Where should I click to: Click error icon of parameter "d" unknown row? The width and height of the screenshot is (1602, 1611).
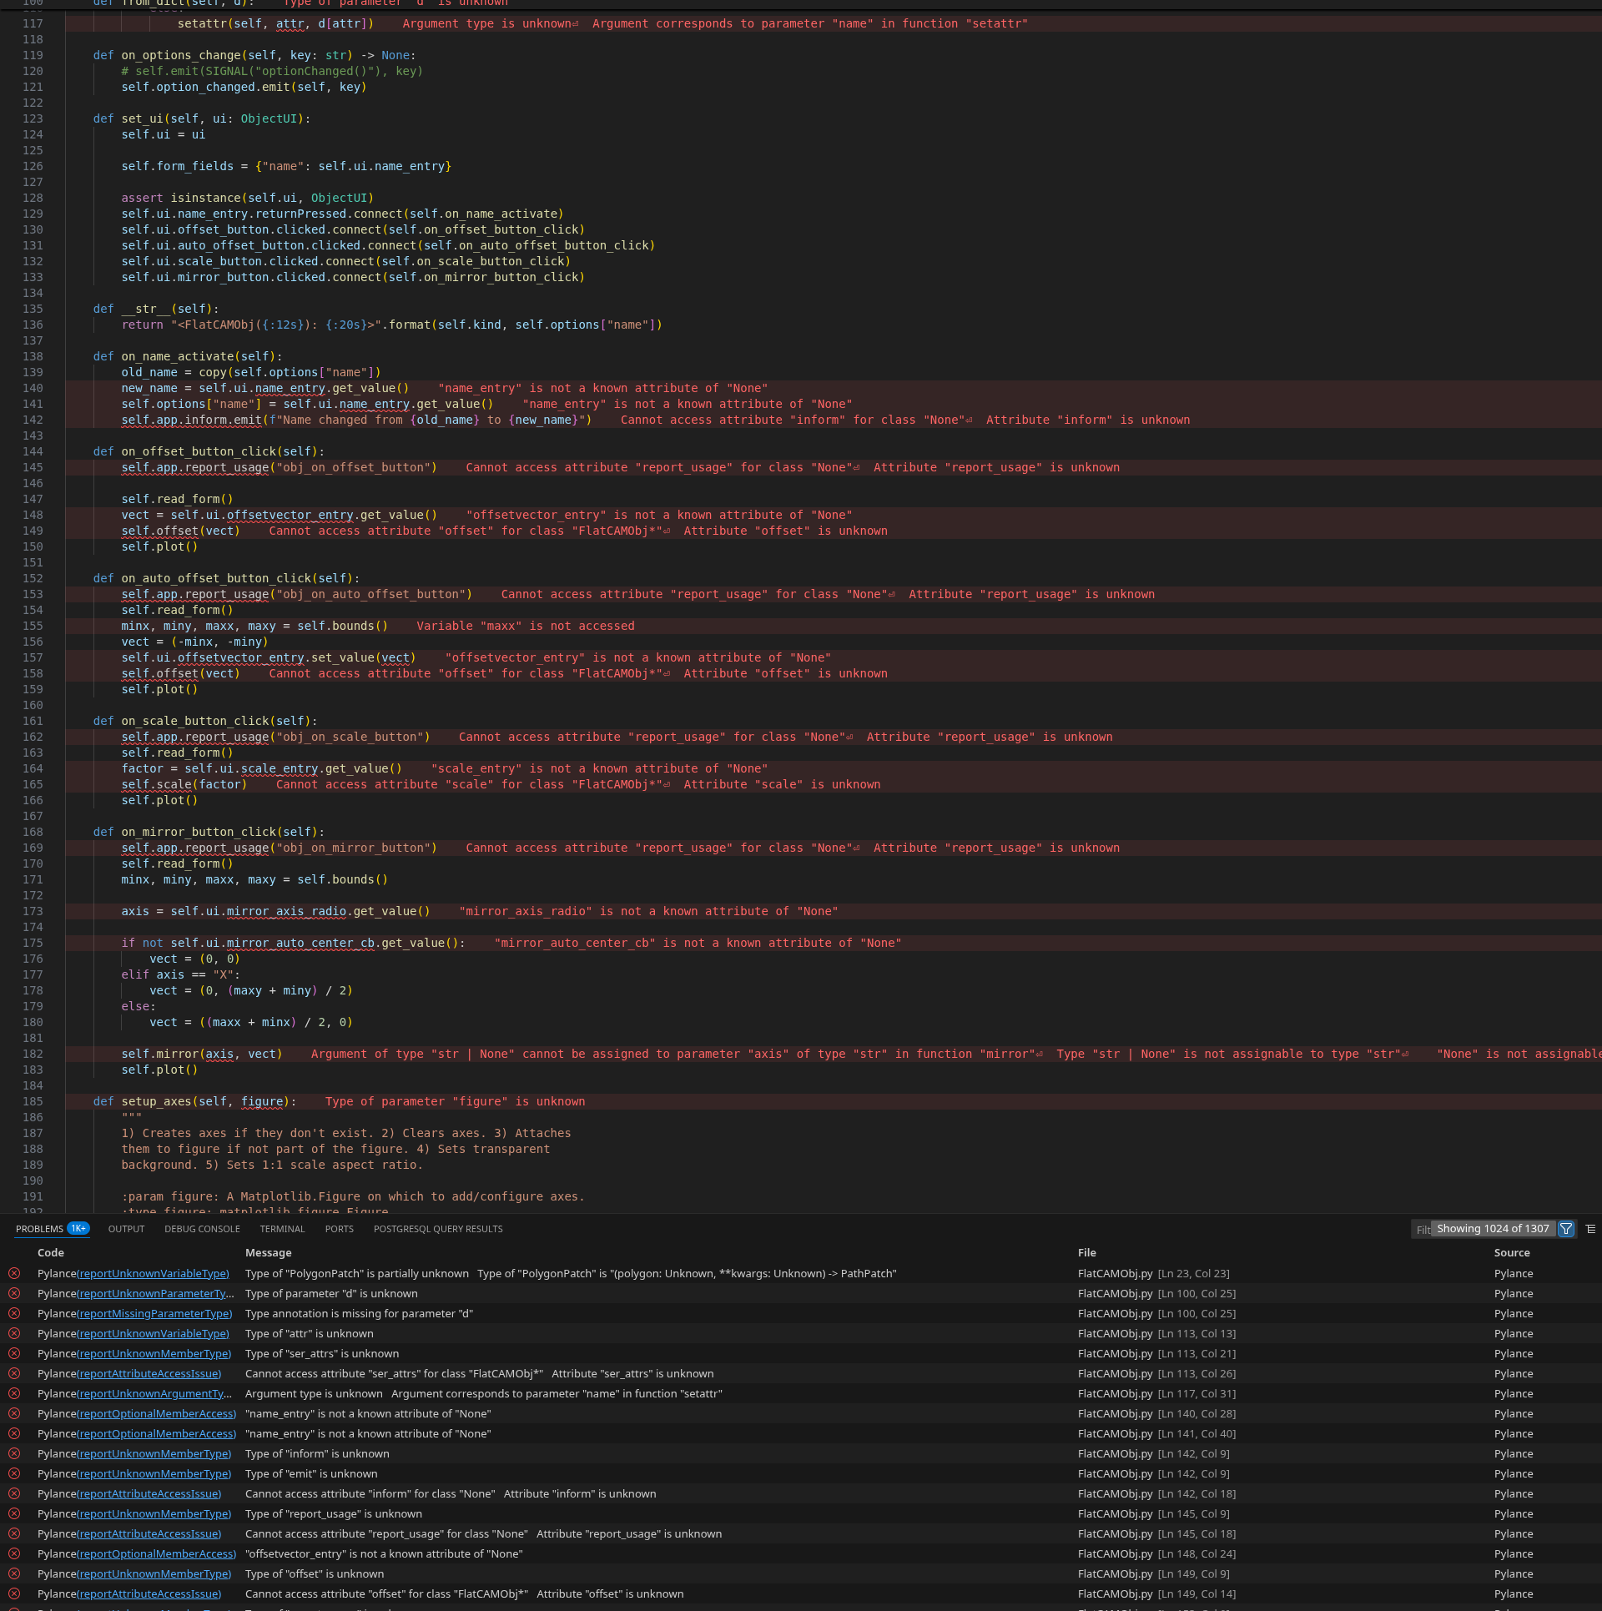tap(14, 1294)
